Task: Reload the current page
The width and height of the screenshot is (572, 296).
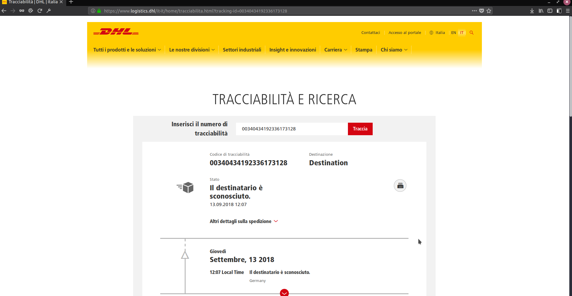Action: pos(40,11)
